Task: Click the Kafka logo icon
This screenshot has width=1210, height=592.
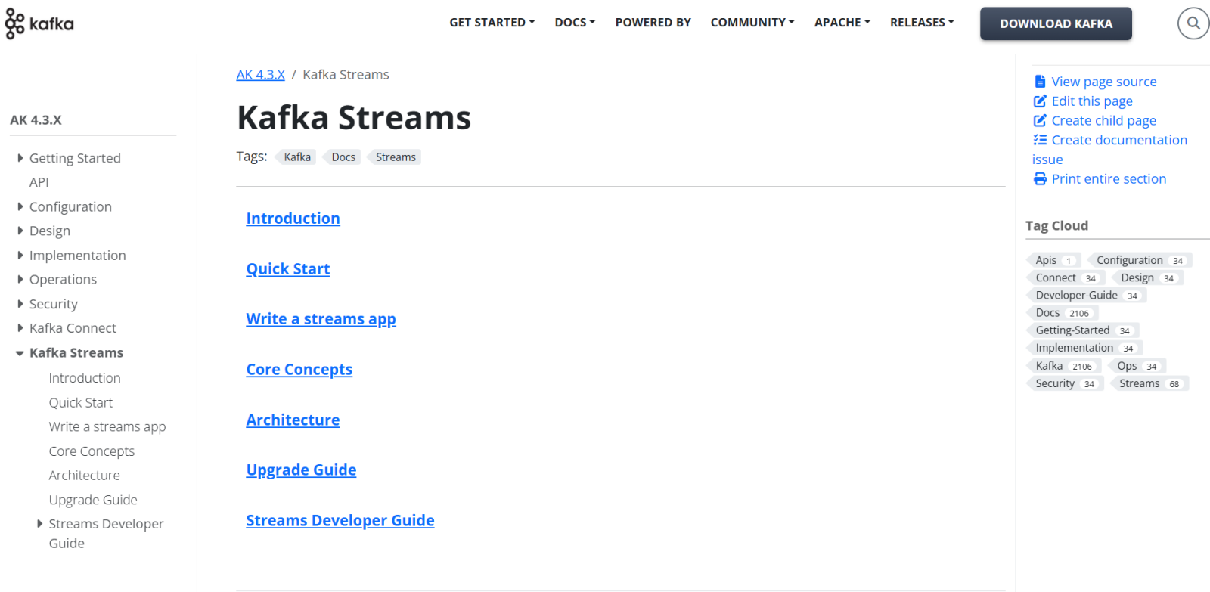Action: pos(39,23)
